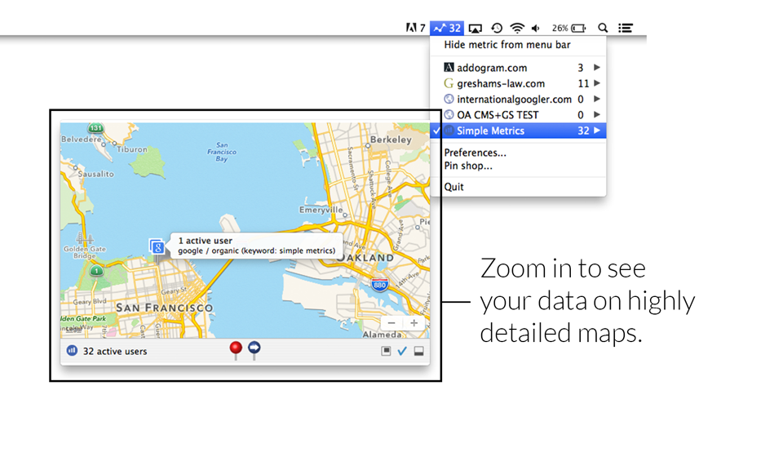
Task: Click the route 131 shield on map
Action: (x=95, y=128)
